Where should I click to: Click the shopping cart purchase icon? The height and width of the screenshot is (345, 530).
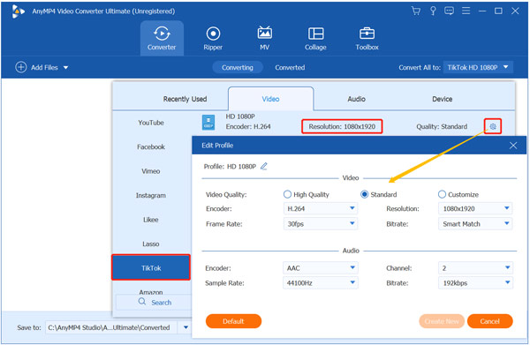pyautogui.click(x=416, y=11)
